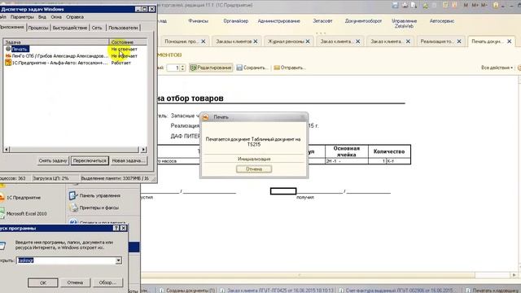
Task: Click Обзор... in the Run dialog
Action: [107, 282]
